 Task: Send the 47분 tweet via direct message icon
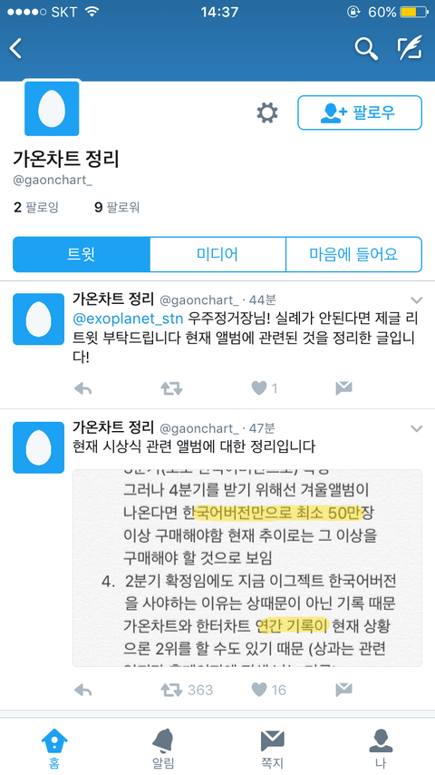(343, 690)
